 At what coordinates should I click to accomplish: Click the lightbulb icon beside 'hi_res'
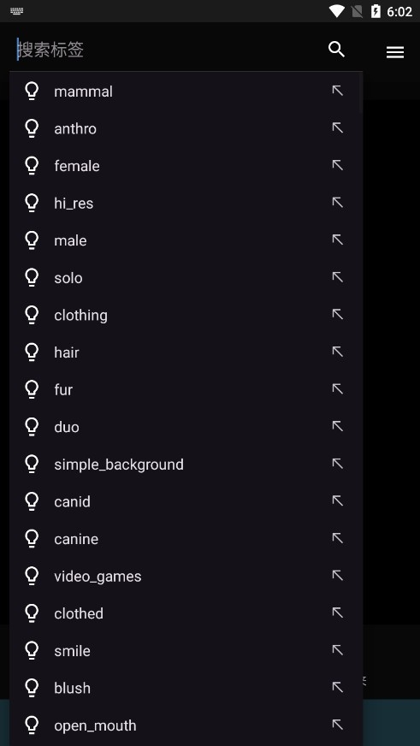point(32,203)
